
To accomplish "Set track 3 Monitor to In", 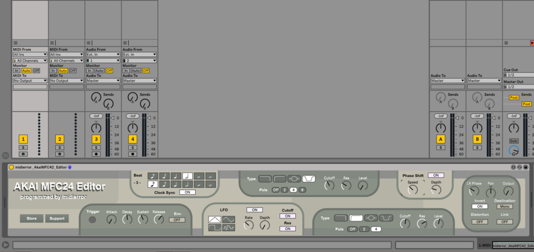I will click(89, 71).
